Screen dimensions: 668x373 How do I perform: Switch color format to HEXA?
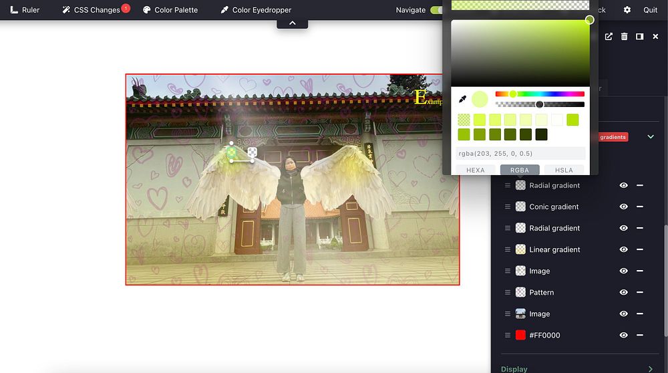coord(476,170)
